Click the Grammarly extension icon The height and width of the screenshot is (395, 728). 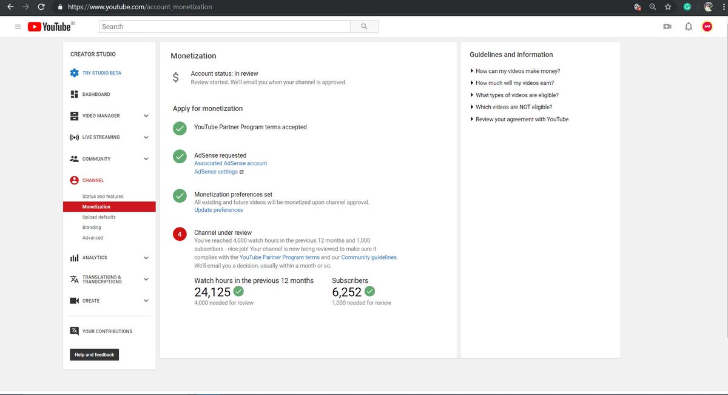coord(687,7)
